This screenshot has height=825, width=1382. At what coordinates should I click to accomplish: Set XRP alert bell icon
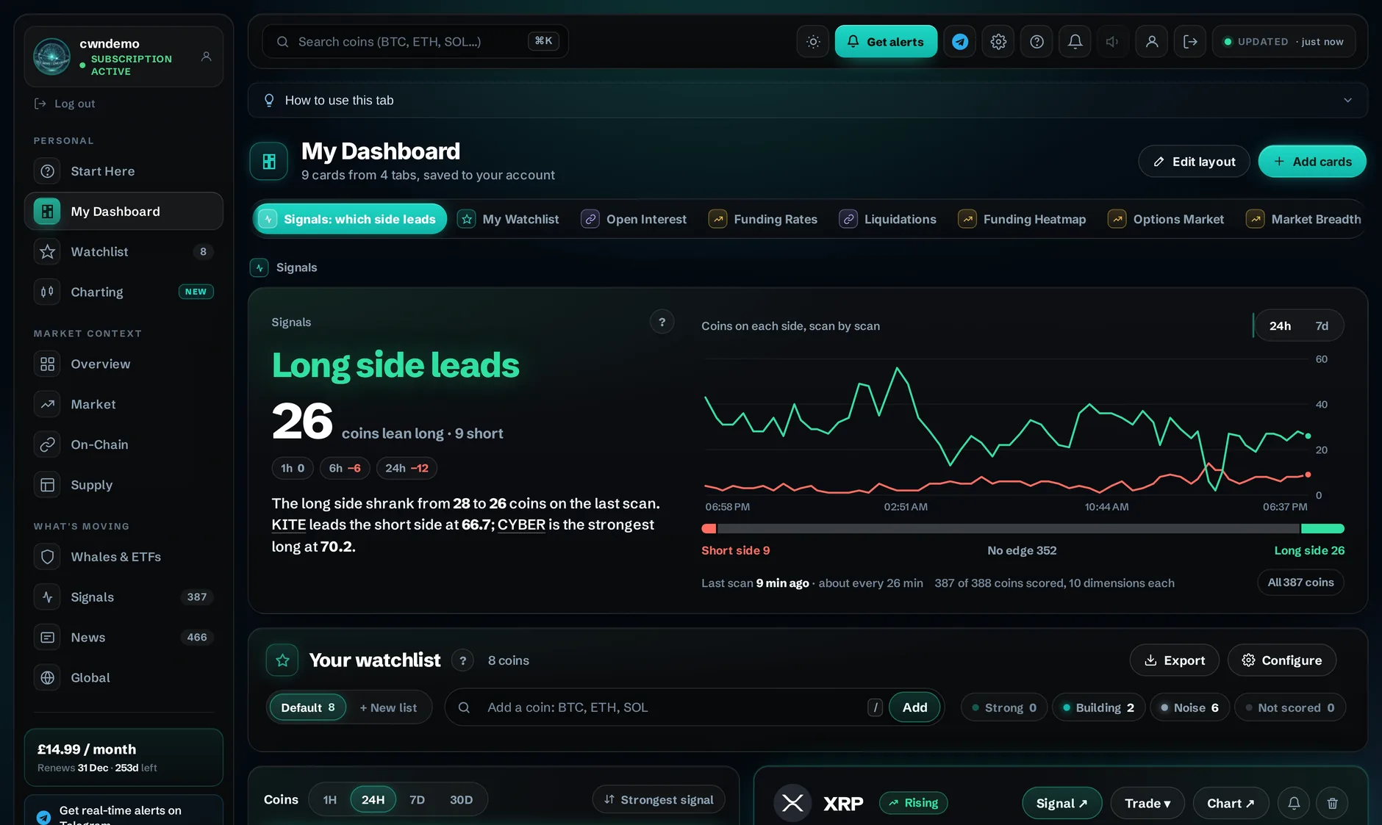(x=1294, y=803)
